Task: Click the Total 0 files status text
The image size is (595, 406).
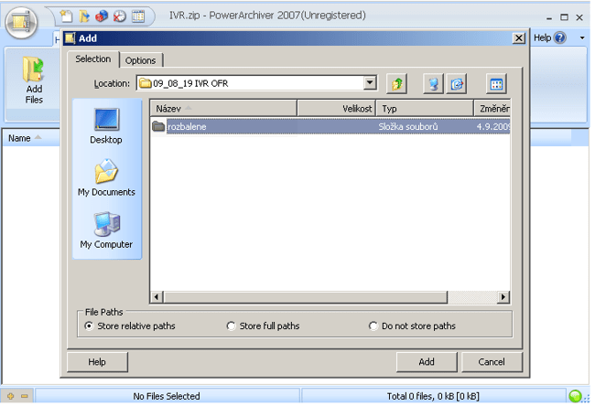Action: (433, 397)
